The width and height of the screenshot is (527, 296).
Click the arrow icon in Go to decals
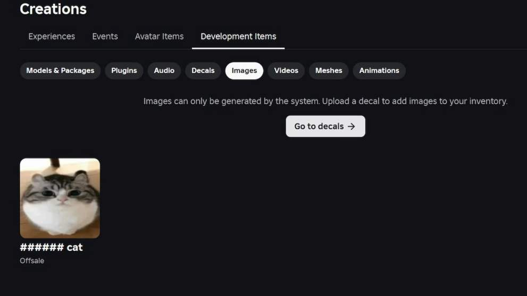click(x=351, y=126)
